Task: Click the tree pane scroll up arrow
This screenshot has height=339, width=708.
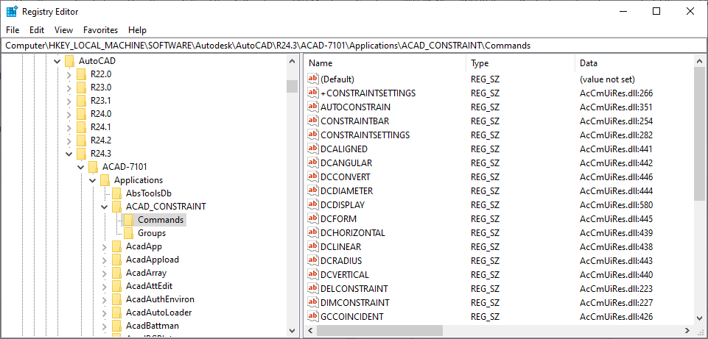Action: click(292, 61)
